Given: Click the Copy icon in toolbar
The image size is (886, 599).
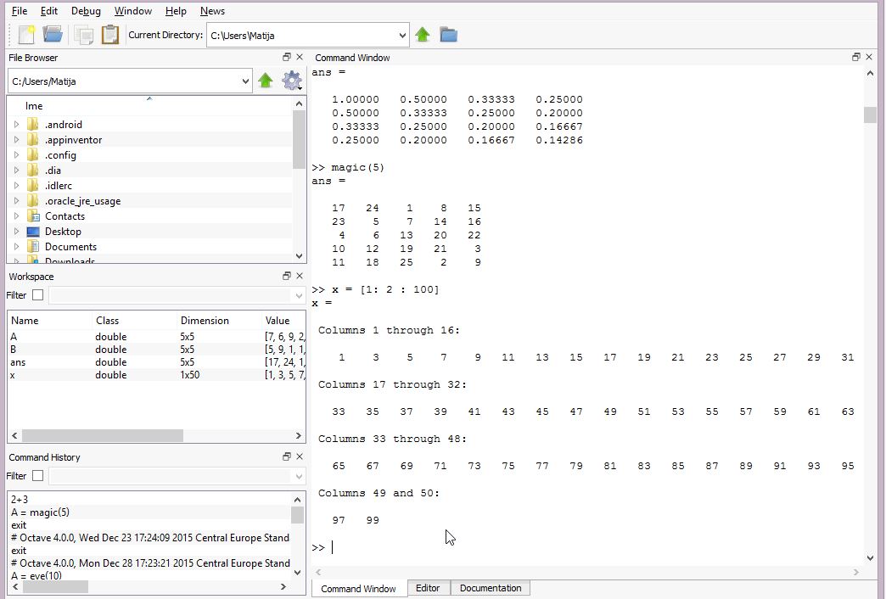Looking at the screenshot, I should click(83, 35).
